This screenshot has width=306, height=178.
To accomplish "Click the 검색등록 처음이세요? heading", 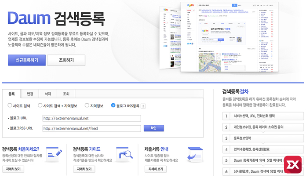I will (21, 149).
